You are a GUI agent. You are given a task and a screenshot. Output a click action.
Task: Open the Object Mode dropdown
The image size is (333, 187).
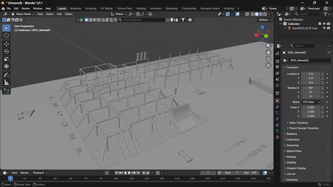(23, 14)
